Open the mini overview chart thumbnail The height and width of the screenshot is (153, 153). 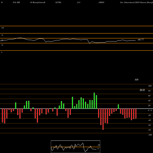(x=76, y=147)
